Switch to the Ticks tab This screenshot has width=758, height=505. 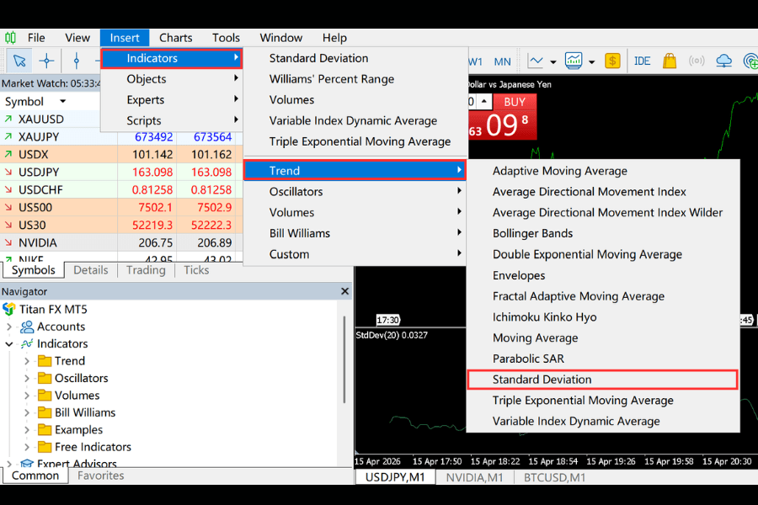click(196, 270)
